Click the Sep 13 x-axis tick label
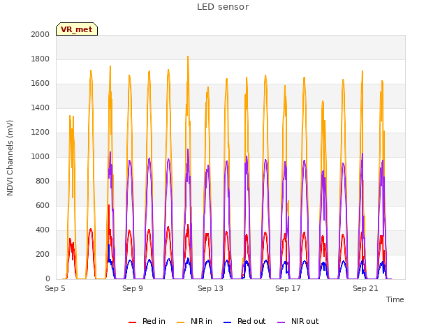Image resolution: width=447 pixels, height=335 pixels. (x=210, y=288)
